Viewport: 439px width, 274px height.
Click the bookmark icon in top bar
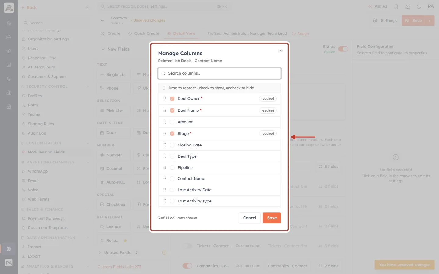point(396,6)
